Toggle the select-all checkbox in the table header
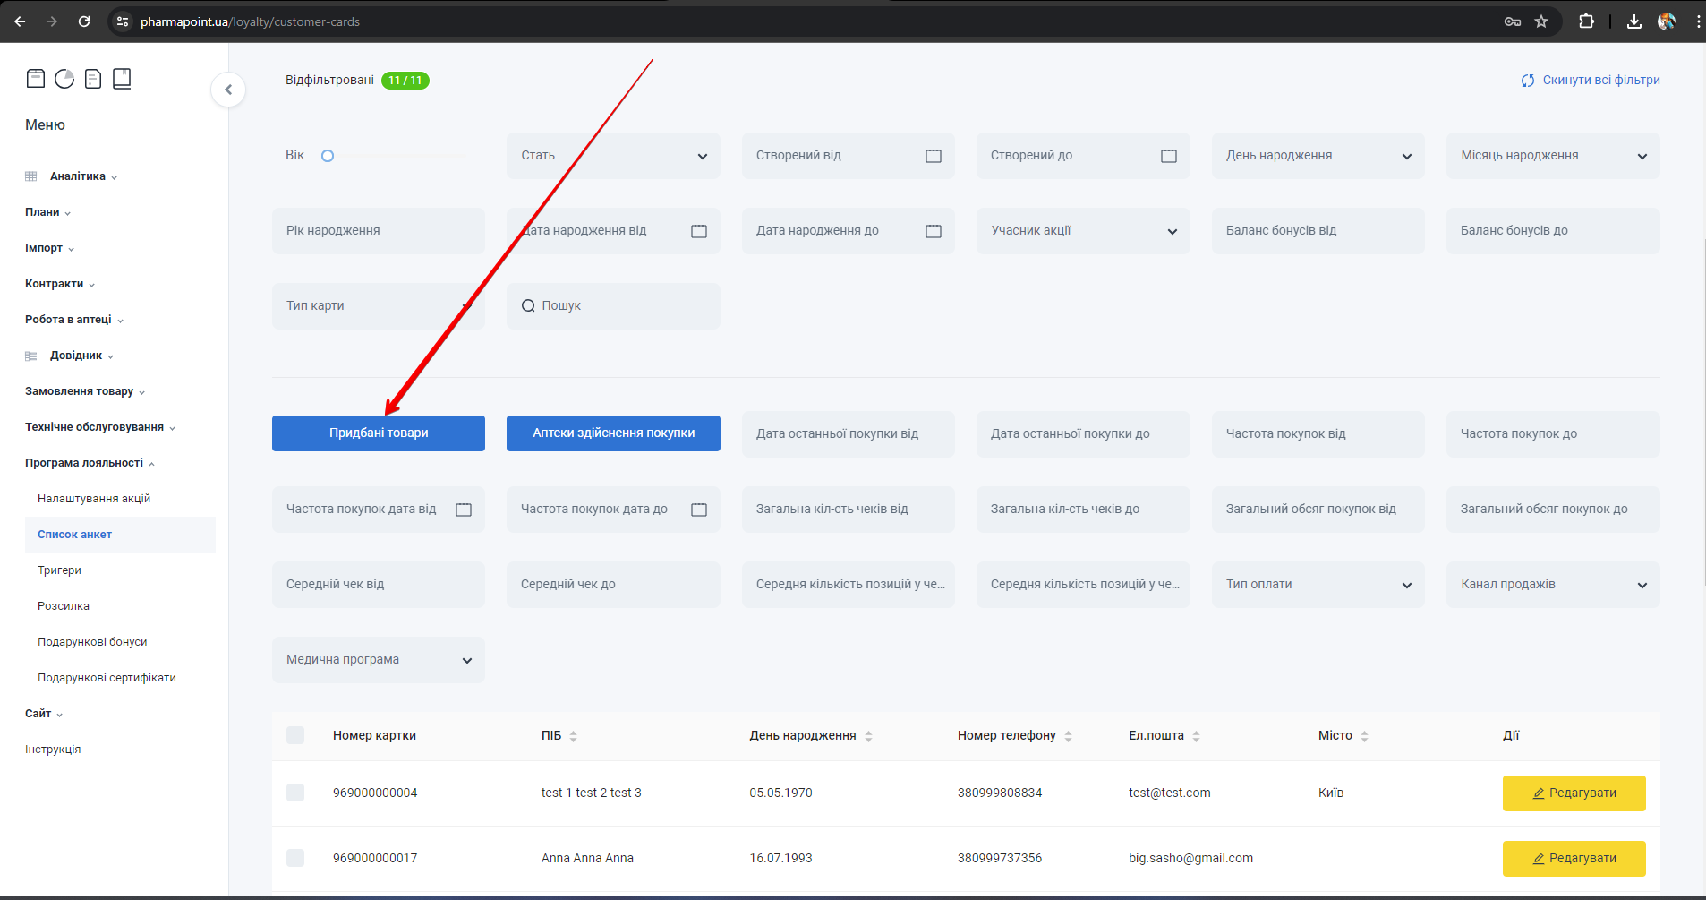The width and height of the screenshot is (1706, 900). pyautogui.click(x=295, y=735)
